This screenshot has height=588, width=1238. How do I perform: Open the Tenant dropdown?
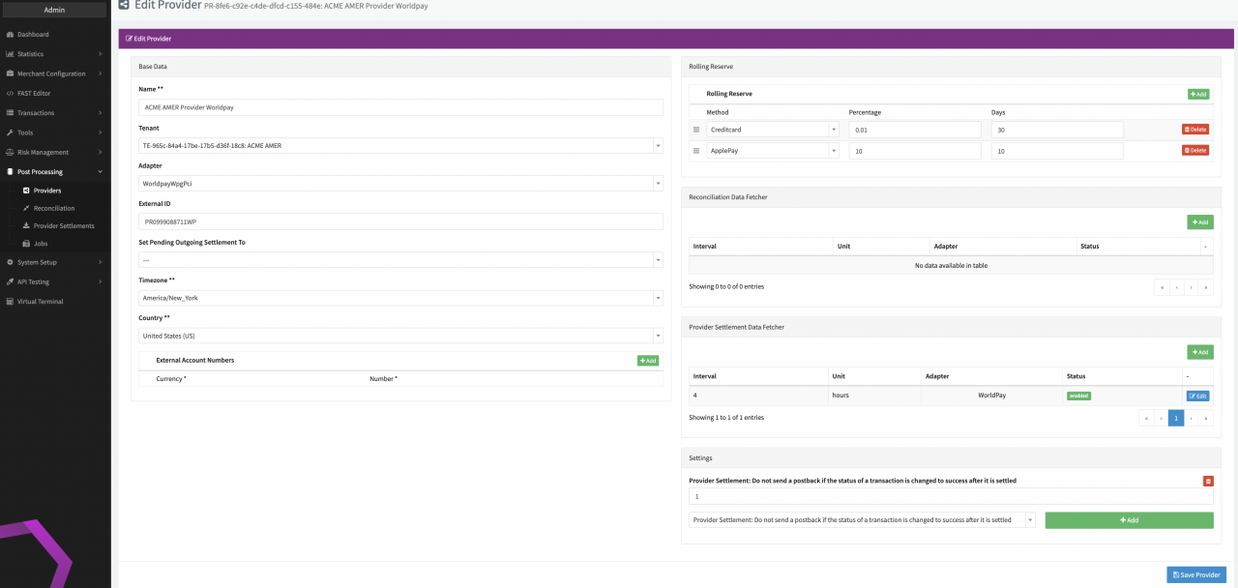point(400,146)
